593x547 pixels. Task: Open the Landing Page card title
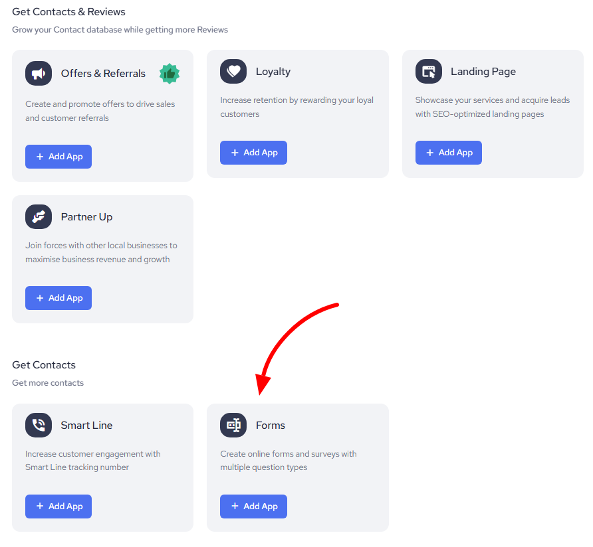[483, 72]
